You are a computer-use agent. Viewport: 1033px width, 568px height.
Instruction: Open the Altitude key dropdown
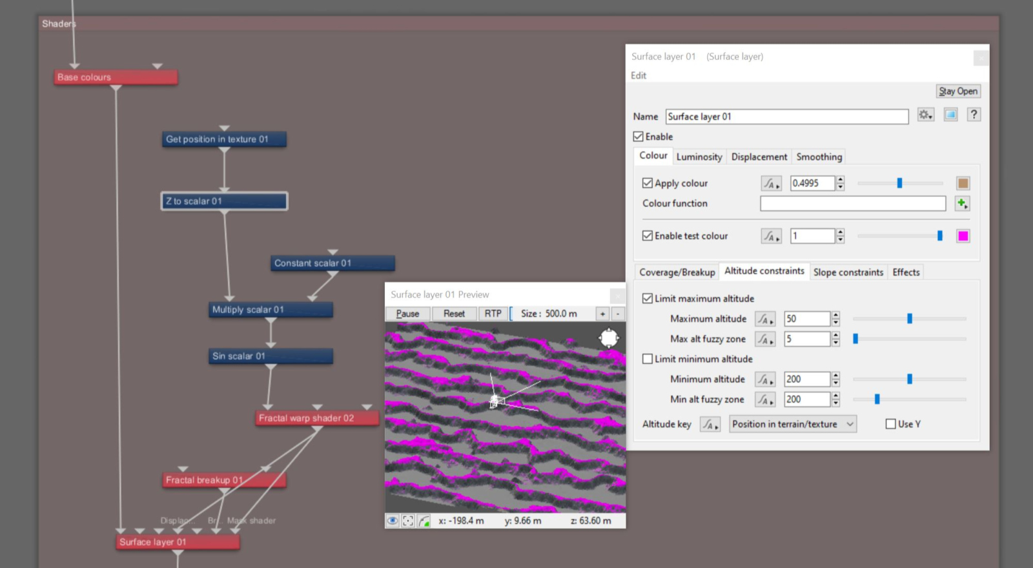click(793, 424)
